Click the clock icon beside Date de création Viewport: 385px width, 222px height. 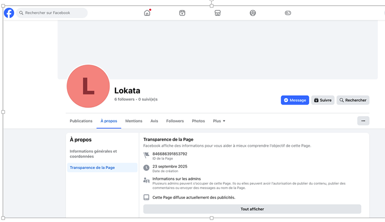146,168
